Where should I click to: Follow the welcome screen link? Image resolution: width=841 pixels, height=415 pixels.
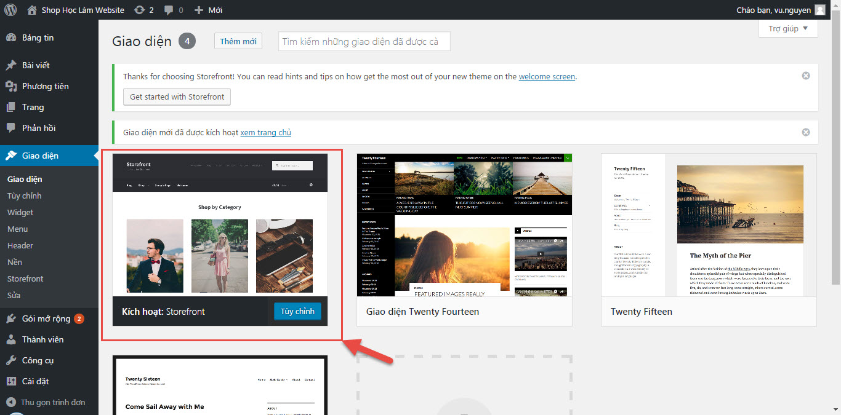pos(547,77)
